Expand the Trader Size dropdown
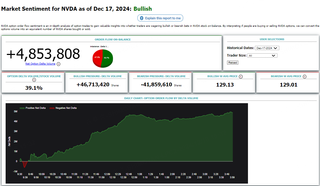Image resolution: width=320 pixels, height=186 pixels. pyautogui.click(x=262, y=55)
